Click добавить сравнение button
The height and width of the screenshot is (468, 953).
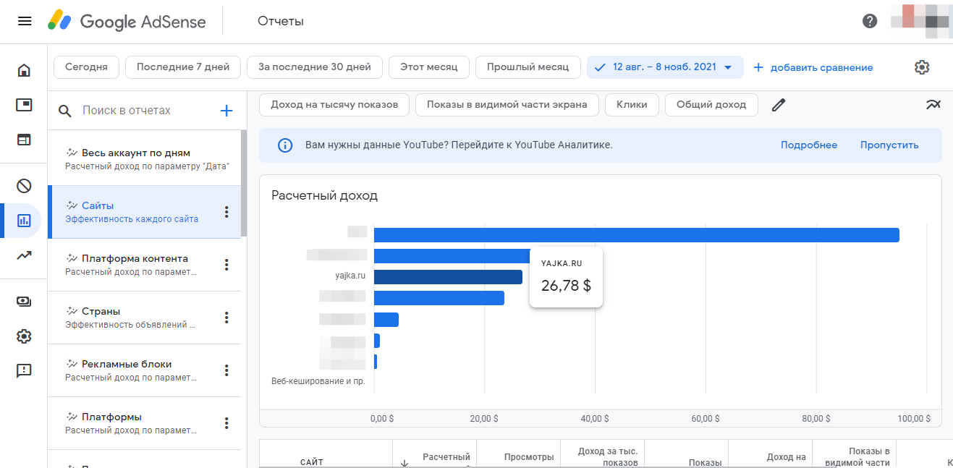pyautogui.click(x=813, y=67)
